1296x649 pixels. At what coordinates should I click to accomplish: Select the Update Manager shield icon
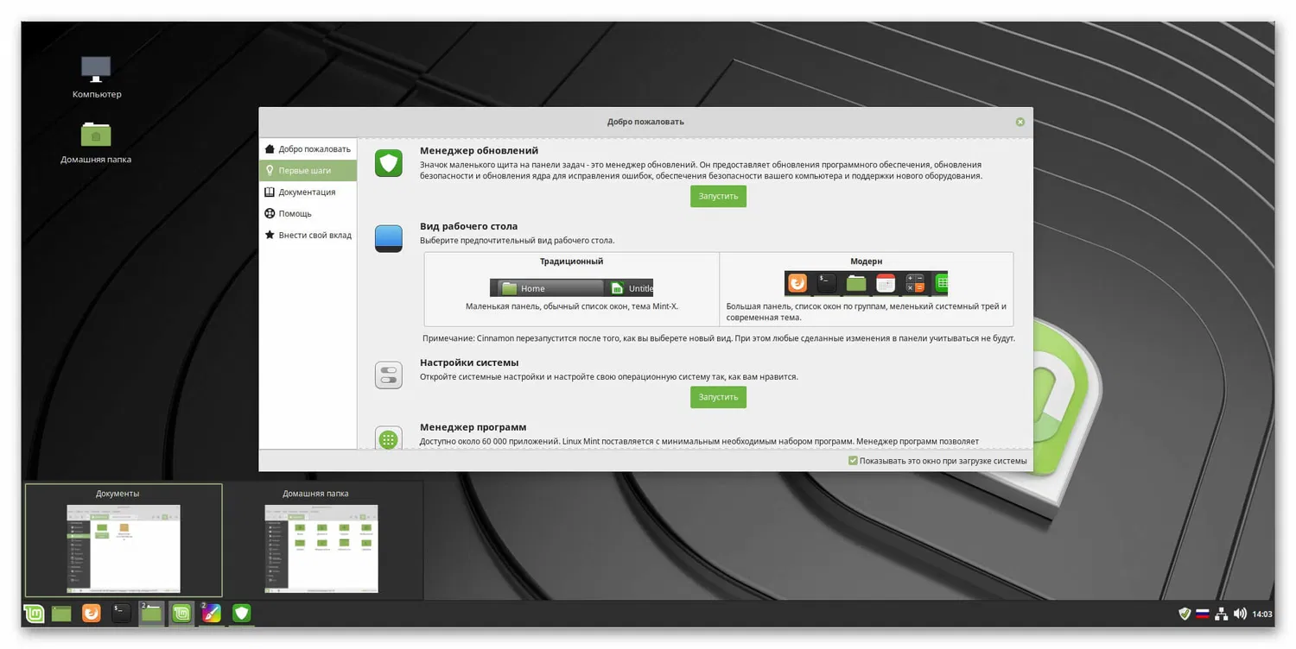click(x=388, y=163)
